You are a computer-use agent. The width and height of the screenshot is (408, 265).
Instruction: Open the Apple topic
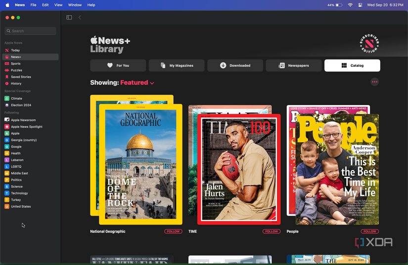[x=31, y=133]
